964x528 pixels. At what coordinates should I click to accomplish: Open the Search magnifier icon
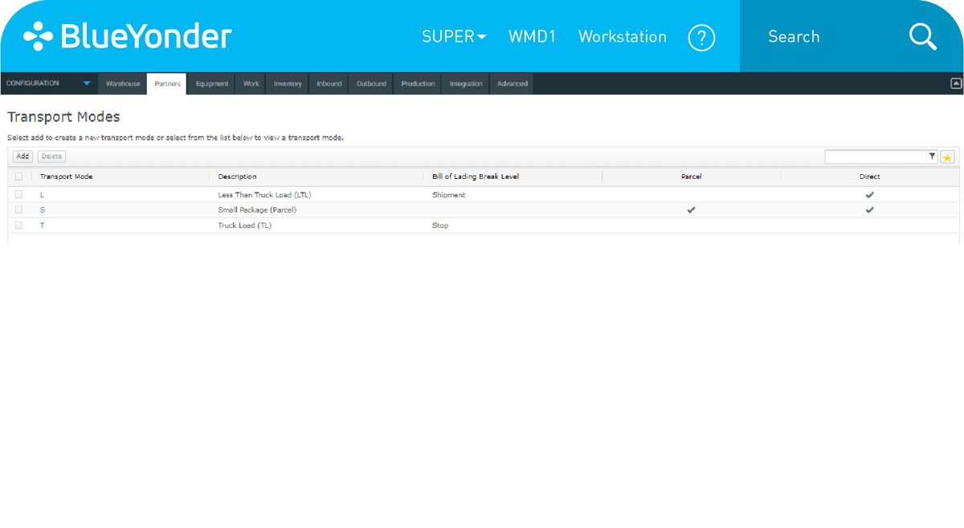point(922,36)
